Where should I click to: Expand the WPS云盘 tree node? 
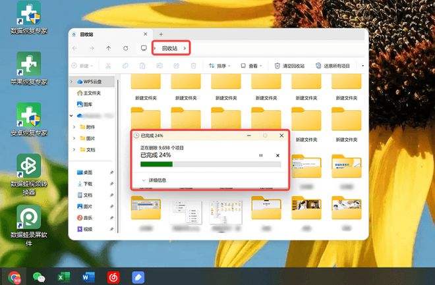point(72,82)
